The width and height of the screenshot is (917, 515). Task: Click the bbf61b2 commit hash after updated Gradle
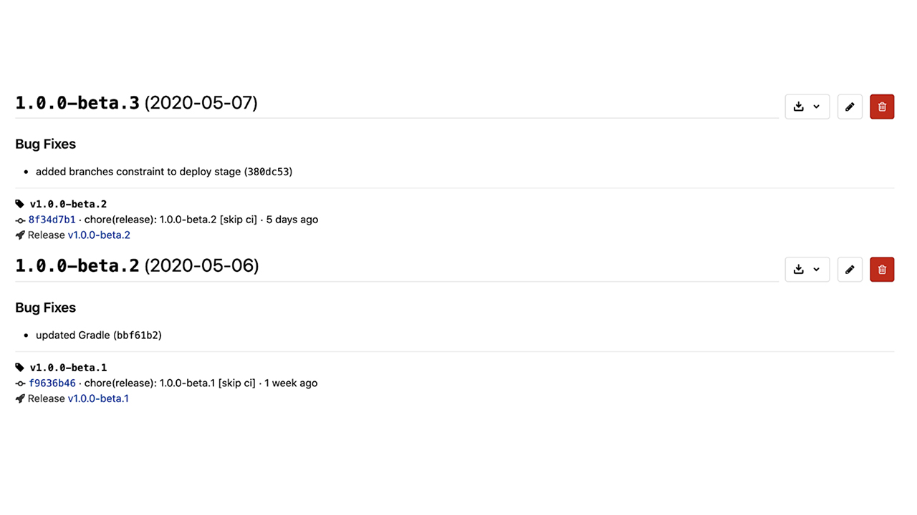pyautogui.click(x=138, y=335)
